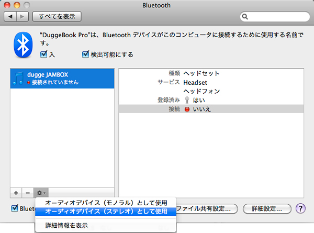Click the Headset service text
Screen dimensions: 314x233
tap(195, 83)
